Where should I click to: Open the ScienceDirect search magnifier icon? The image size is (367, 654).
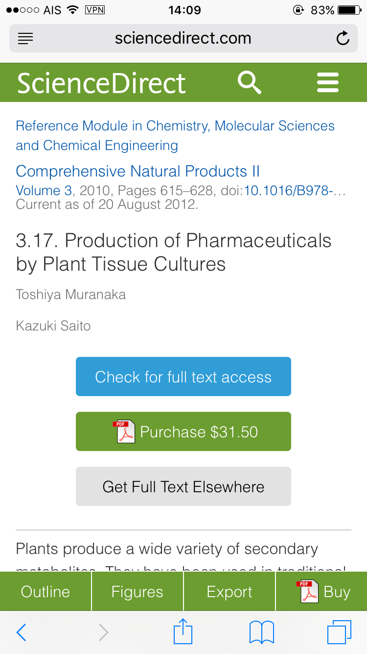[249, 82]
